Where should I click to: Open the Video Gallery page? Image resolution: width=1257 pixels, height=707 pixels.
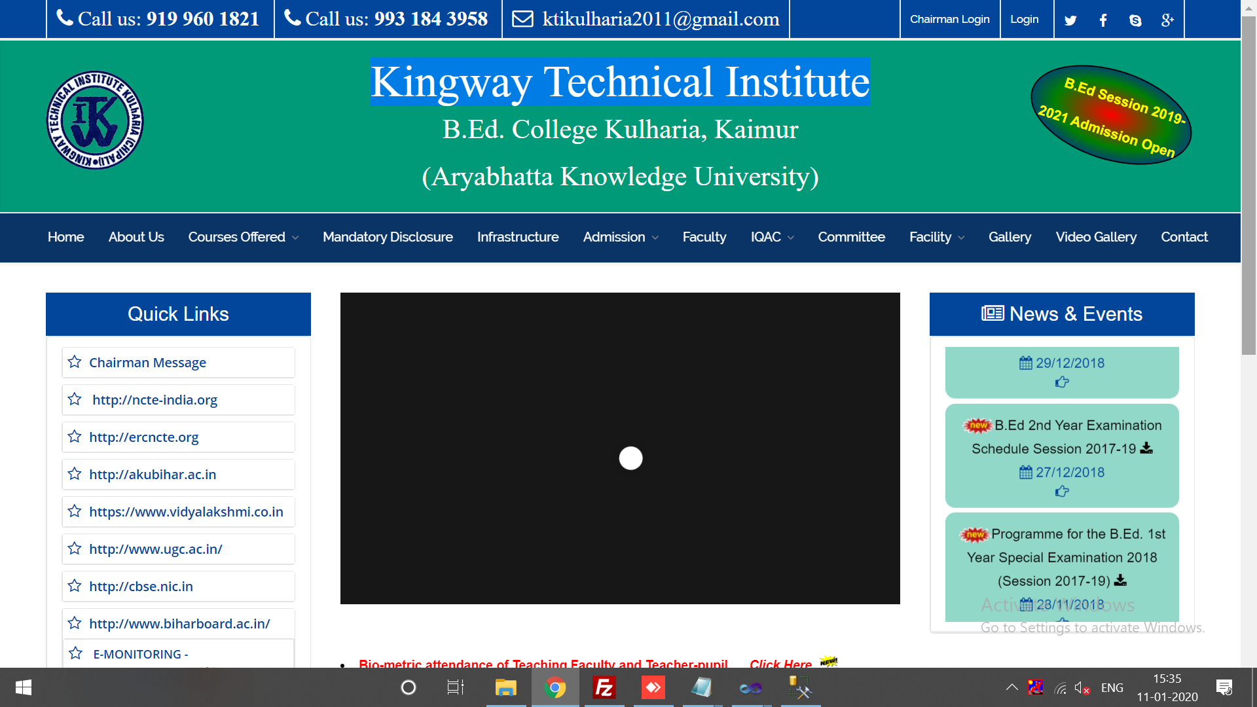click(x=1096, y=237)
